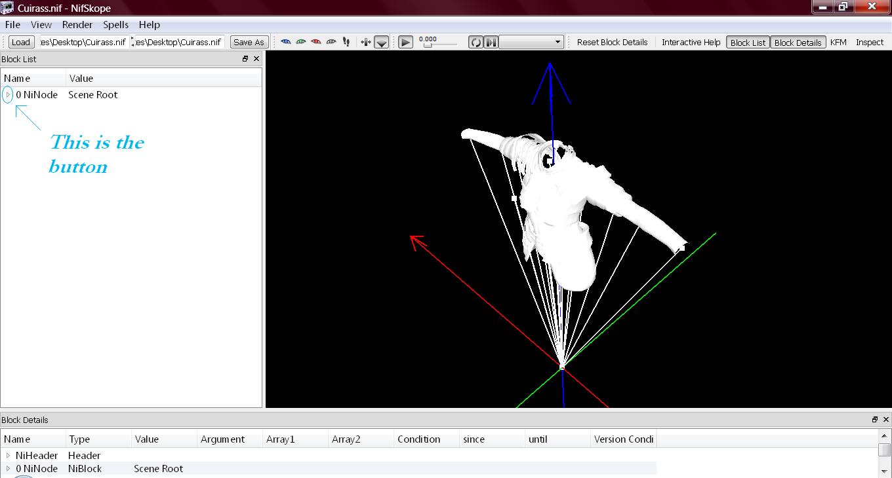Click the Save As button

(x=249, y=42)
